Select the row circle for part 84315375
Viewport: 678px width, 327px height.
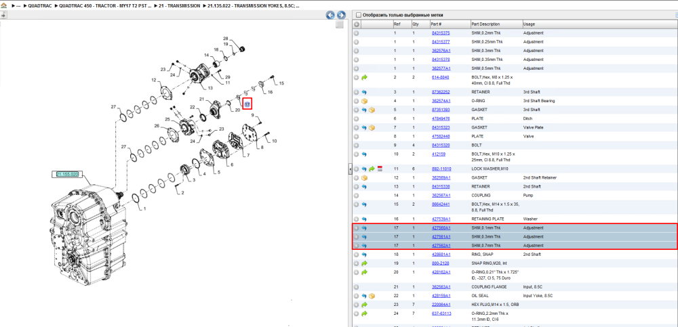pyautogui.click(x=357, y=32)
